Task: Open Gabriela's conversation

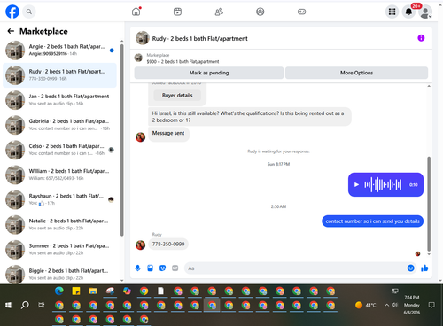Action: tap(59, 125)
